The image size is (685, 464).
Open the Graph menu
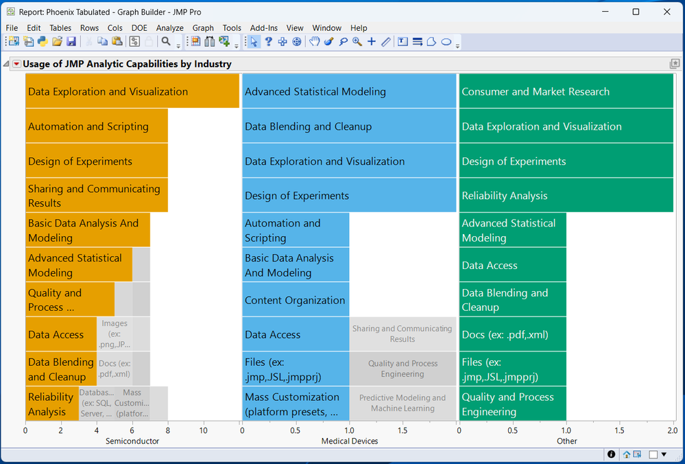pyautogui.click(x=203, y=27)
